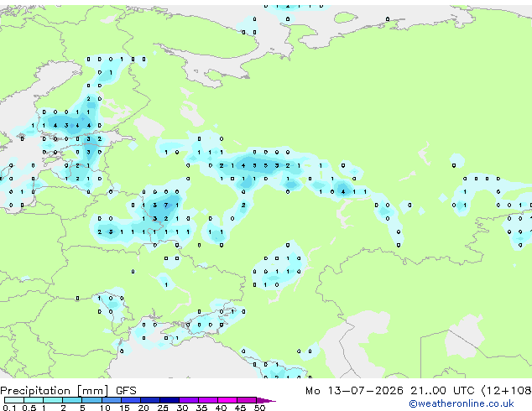This screenshot has width=532, height=411.
Task: Click the 20–25 mm legend color swatch
Action: tap(149, 400)
